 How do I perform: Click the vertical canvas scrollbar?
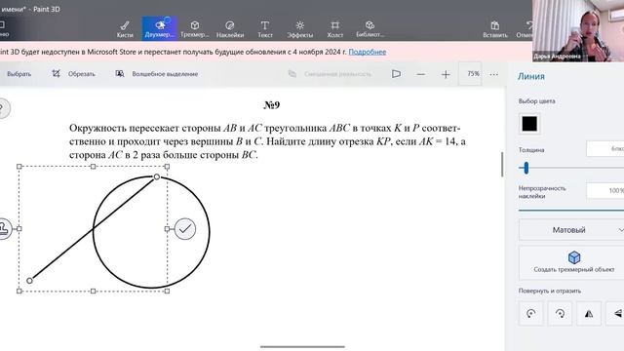pyautogui.click(x=502, y=165)
